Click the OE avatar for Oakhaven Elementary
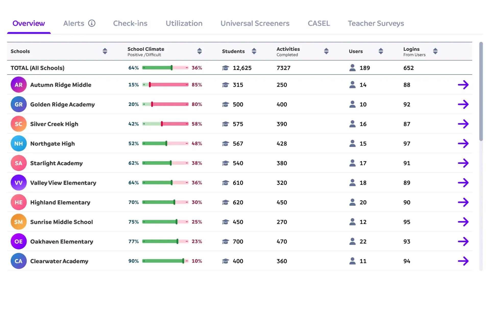This screenshot has width=490, height=317. (19, 241)
